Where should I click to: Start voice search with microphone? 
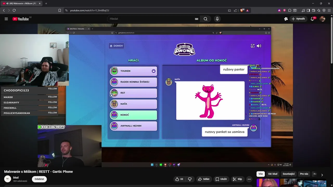[x=217, y=19]
